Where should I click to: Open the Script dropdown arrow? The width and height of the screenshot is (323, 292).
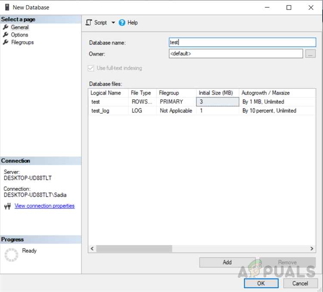pyautogui.click(x=113, y=22)
